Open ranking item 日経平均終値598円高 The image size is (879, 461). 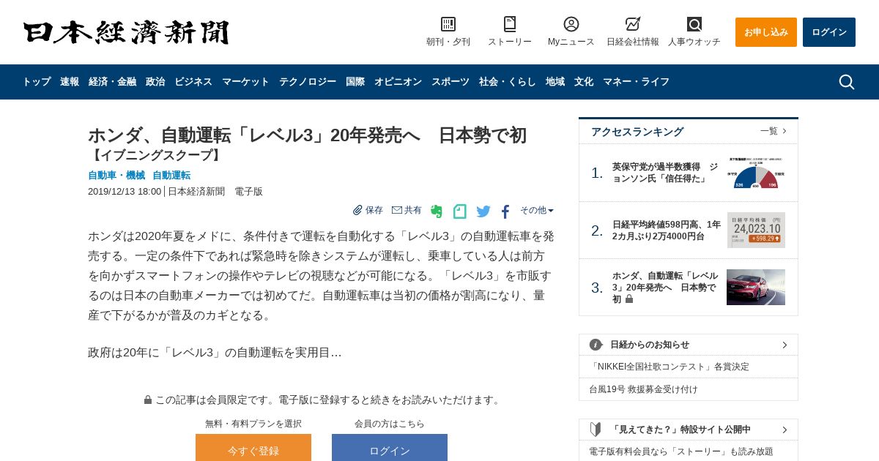[667, 230]
